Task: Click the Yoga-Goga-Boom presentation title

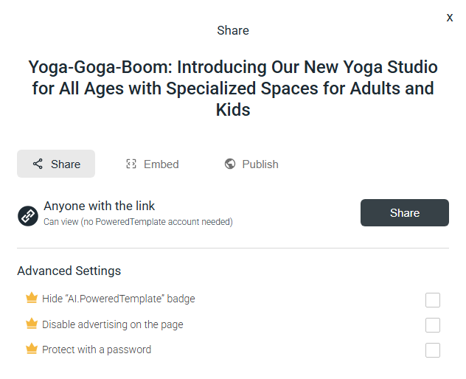Action: pos(233,88)
